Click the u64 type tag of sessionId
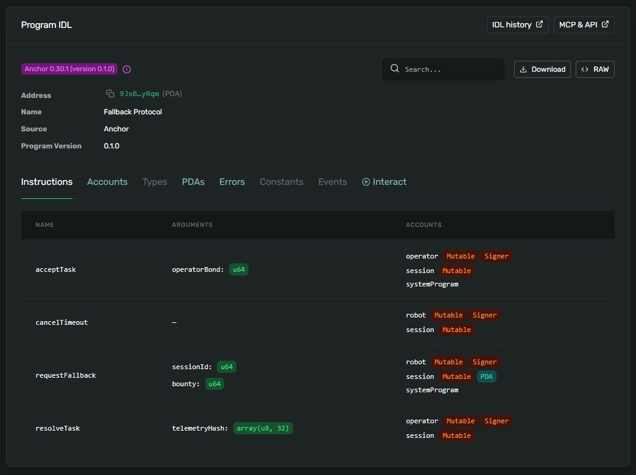Screen dimensions: 636x475 (227, 367)
